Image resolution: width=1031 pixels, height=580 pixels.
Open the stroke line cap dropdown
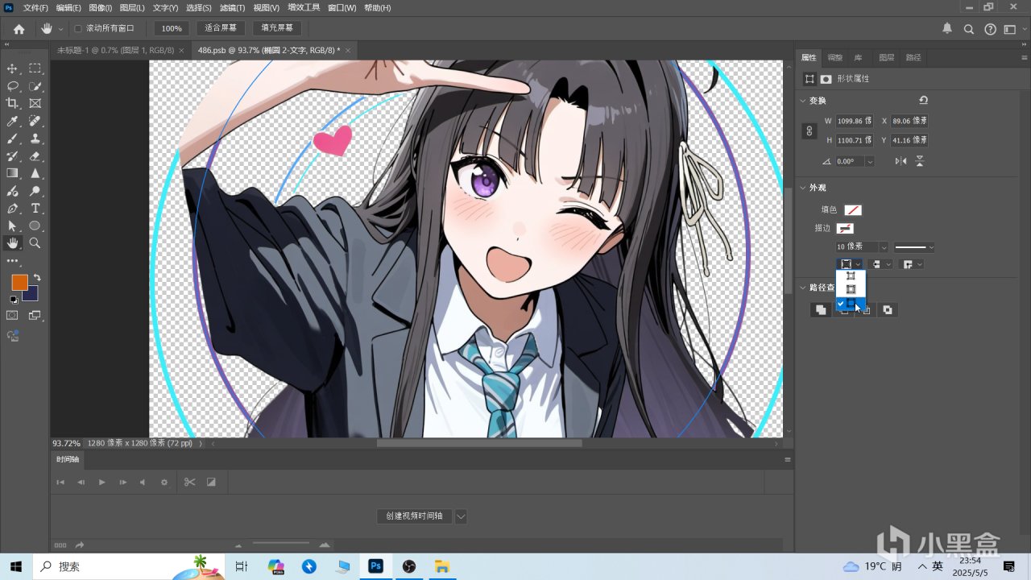pos(882,264)
